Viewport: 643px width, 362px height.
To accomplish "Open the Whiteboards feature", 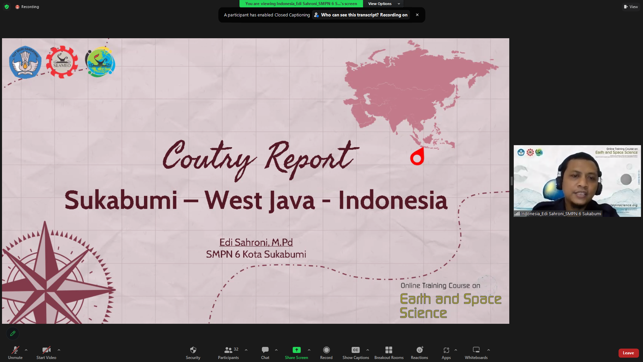I will [x=476, y=353].
